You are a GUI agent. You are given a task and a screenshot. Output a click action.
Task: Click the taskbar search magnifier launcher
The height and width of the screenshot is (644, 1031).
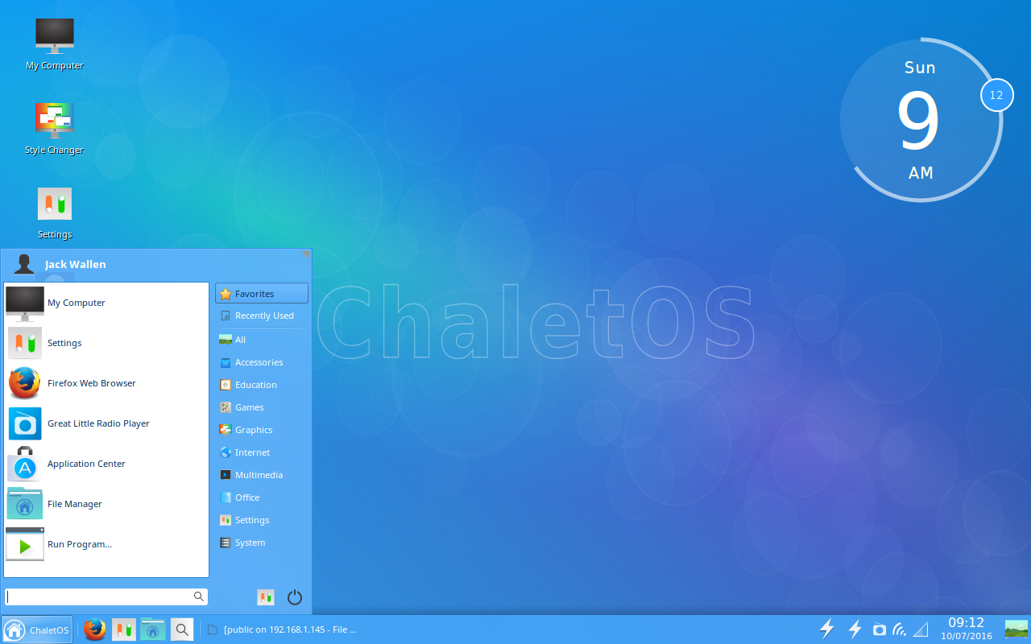[x=182, y=630]
